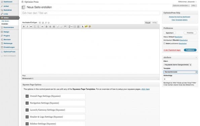Click the Reihenfolge order input field

167,79
